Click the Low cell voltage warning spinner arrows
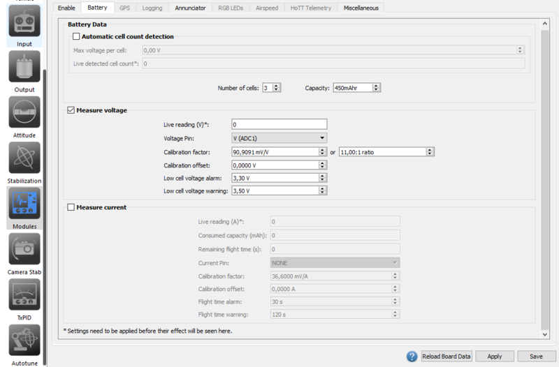Viewport: 559px width, 367px height. (x=322, y=190)
